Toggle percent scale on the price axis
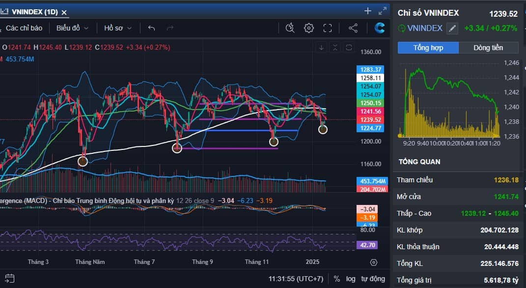526x288 pixels. coord(337,279)
